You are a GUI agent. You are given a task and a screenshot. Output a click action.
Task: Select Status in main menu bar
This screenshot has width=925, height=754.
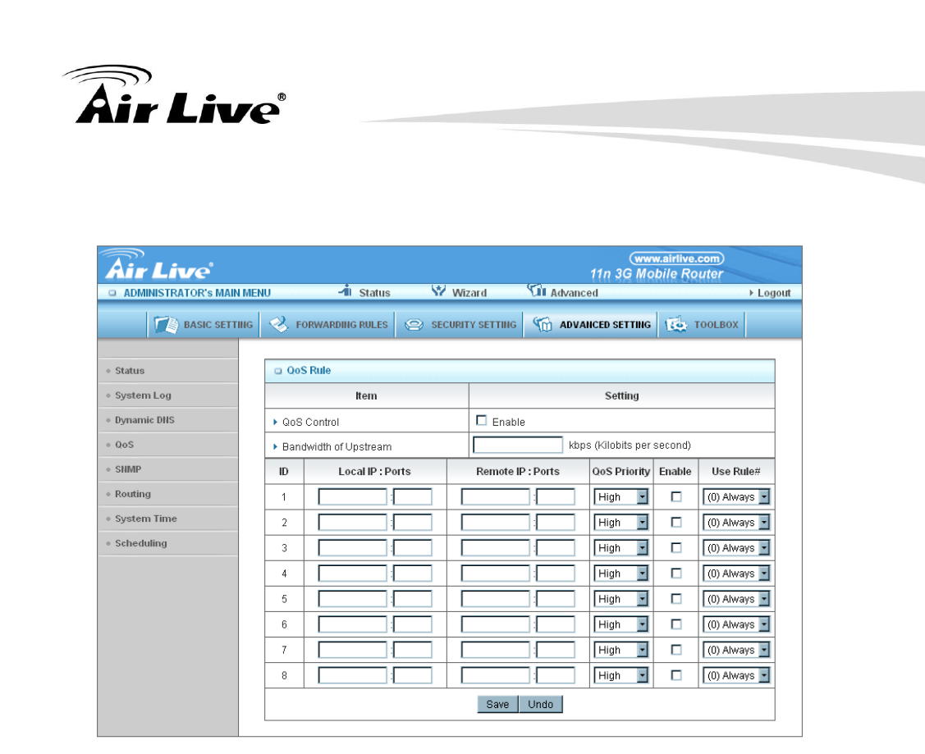(374, 293)
